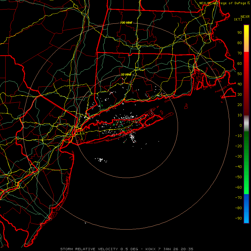Click the -10 value on velocity scale
Image resolution: width=251 pixels, height=251 pixels.
tap(238, 136)
